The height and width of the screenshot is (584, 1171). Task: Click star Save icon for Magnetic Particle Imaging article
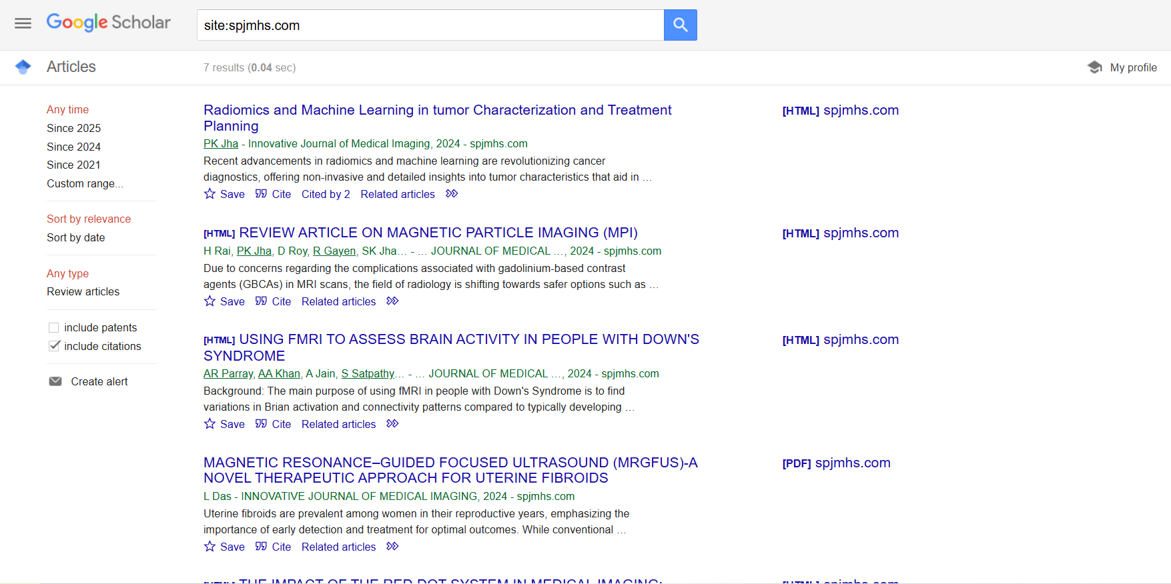210,301
